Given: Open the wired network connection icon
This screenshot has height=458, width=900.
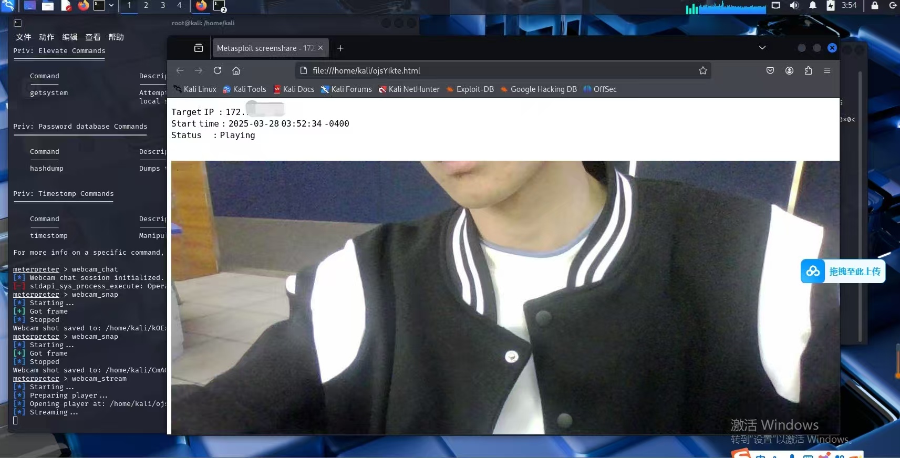Looking at the screenshot, I should (x=775, y=5).
